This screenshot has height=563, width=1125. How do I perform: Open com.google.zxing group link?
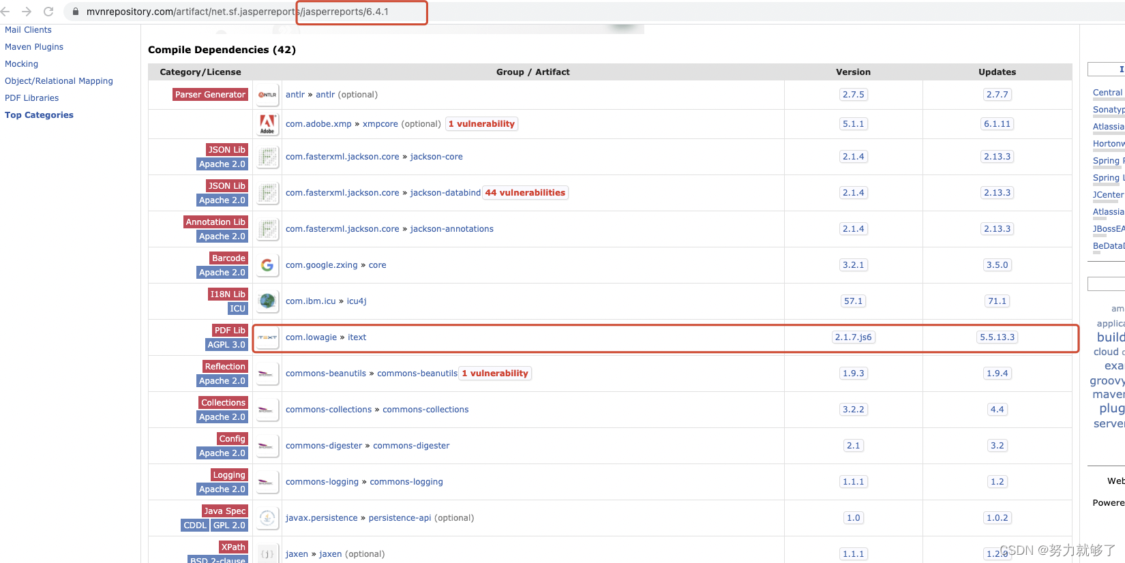321,265
